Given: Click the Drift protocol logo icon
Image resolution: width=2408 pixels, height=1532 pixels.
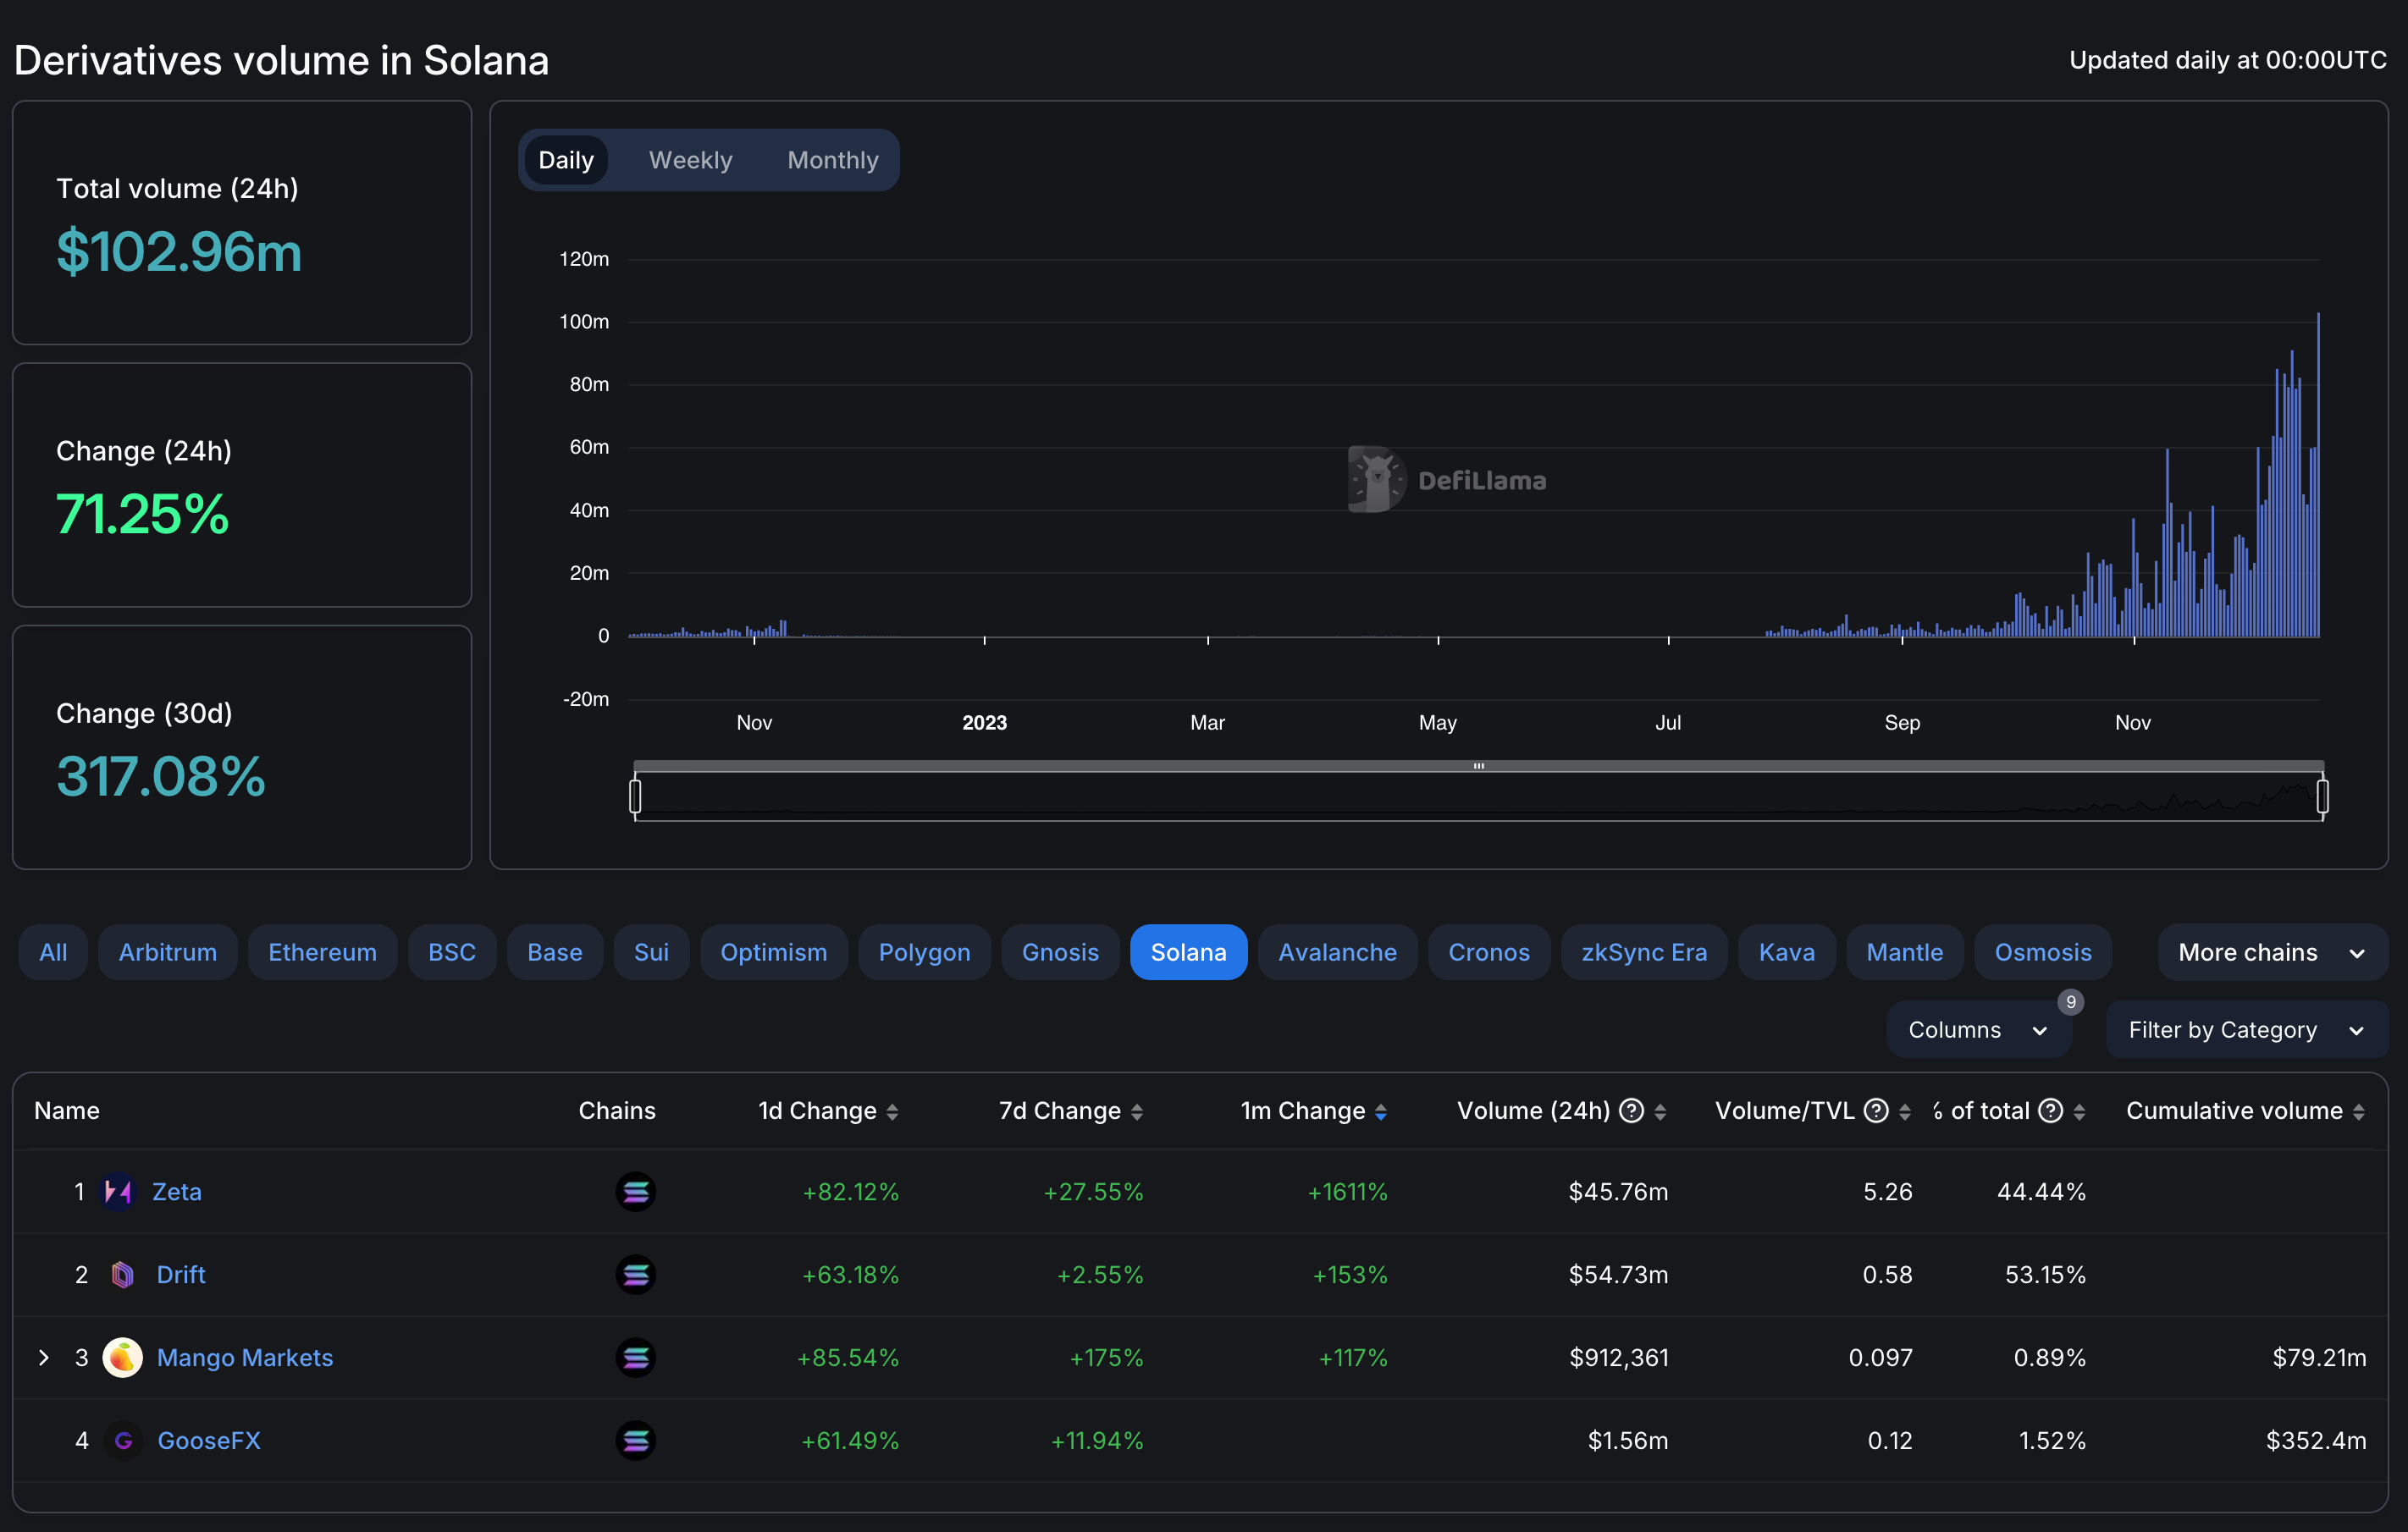Looking at the screenshot, I should tap(122, 1274).
